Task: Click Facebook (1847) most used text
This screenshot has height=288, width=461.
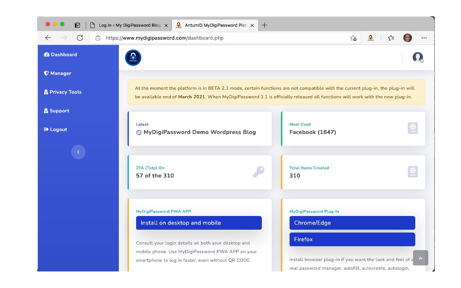Action: coord(313,132)
